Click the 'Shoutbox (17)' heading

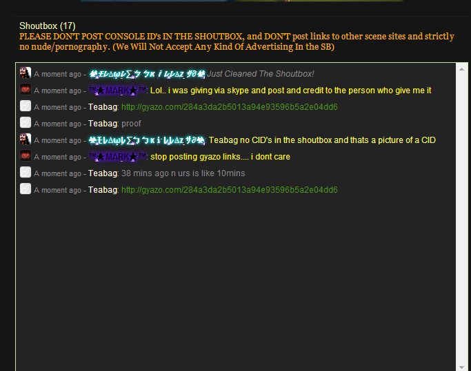[48, 26]
